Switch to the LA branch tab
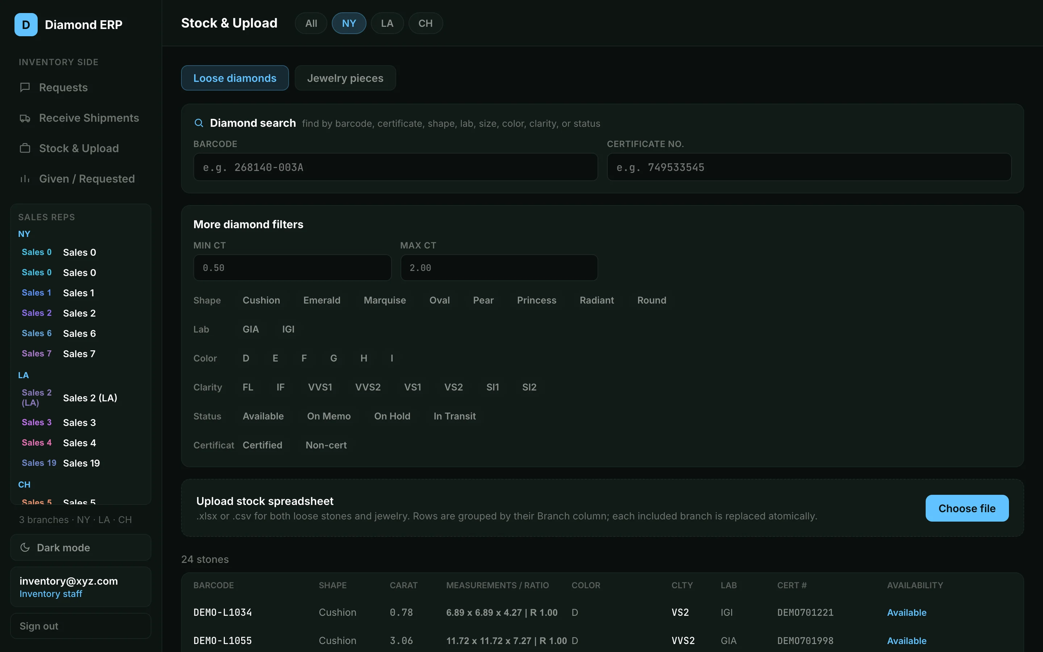 pyautogui.click(x=387, y=23)
